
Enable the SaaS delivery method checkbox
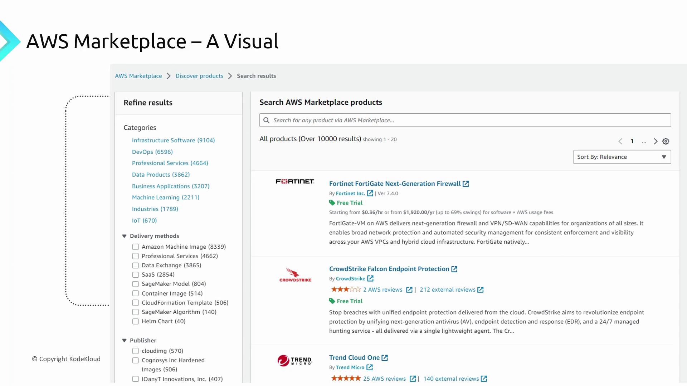pos(135,274)
